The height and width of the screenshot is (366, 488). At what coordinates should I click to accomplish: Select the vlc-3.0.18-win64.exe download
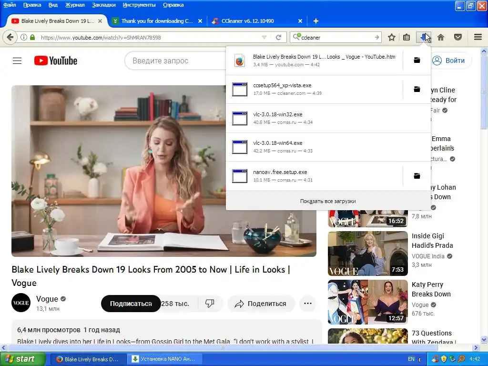pyautogui.click(x=328, y=147)
